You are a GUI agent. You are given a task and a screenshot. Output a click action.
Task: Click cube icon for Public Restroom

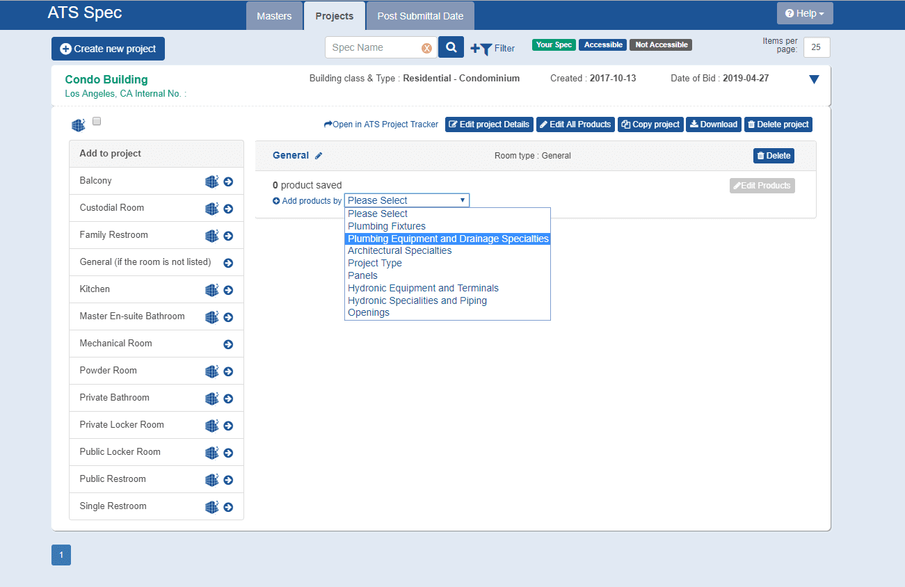(212, 480)
